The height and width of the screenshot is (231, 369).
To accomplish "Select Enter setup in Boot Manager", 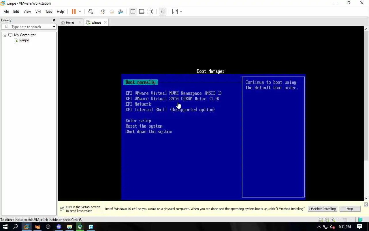I will (x=138, y=121).
